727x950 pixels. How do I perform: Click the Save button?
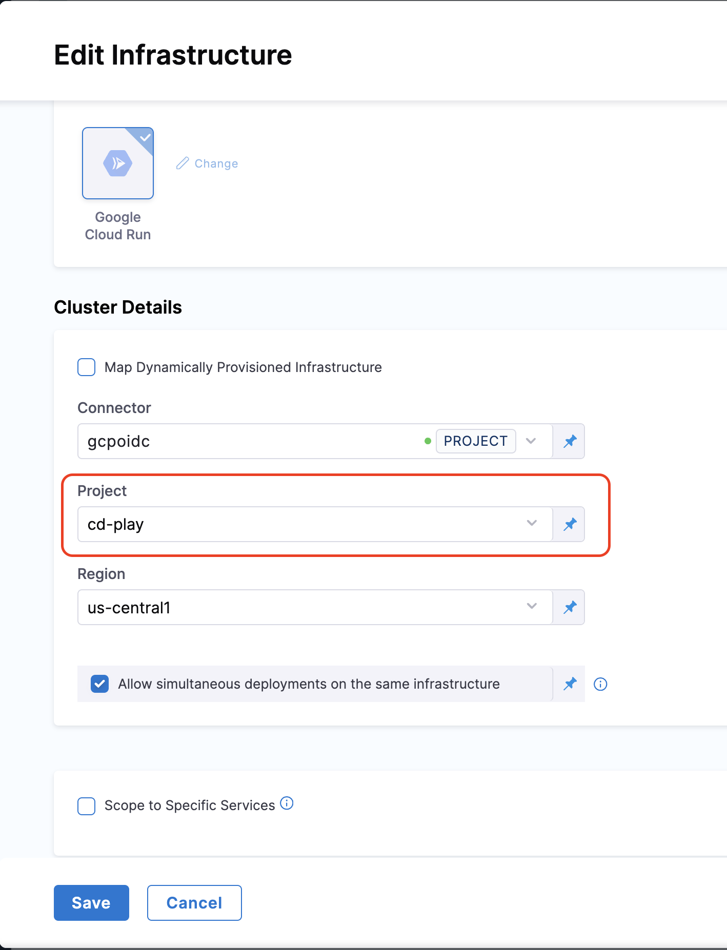[91, 903]
